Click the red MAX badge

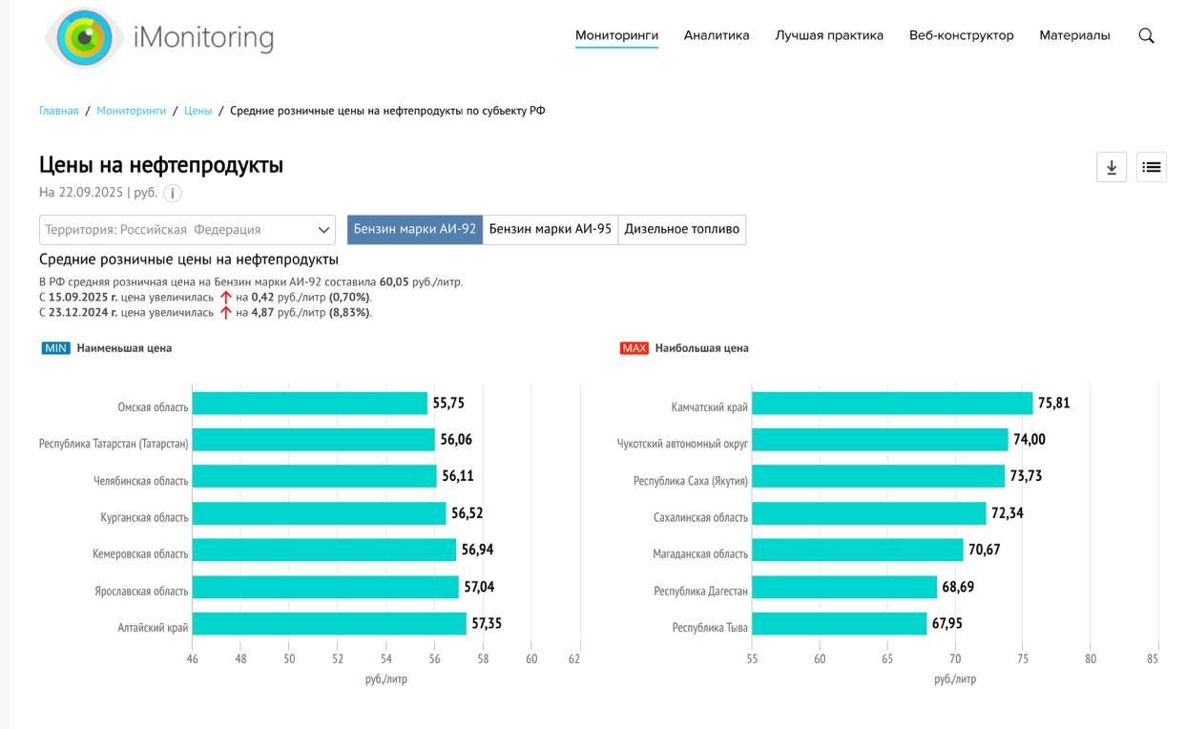click(x=634, y=348)
